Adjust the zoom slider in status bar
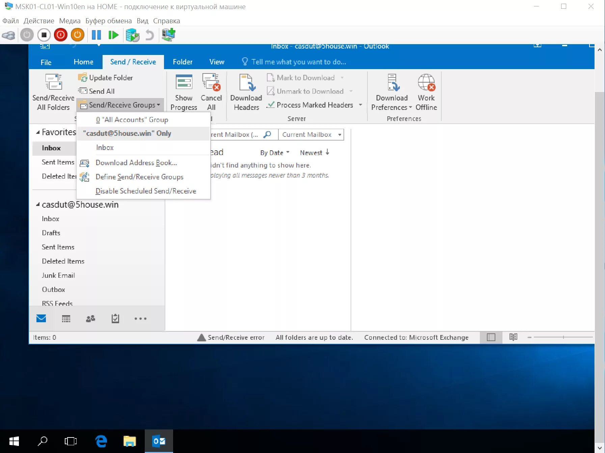The height and width of the screenshot is (453, 605). coord(563,337)
